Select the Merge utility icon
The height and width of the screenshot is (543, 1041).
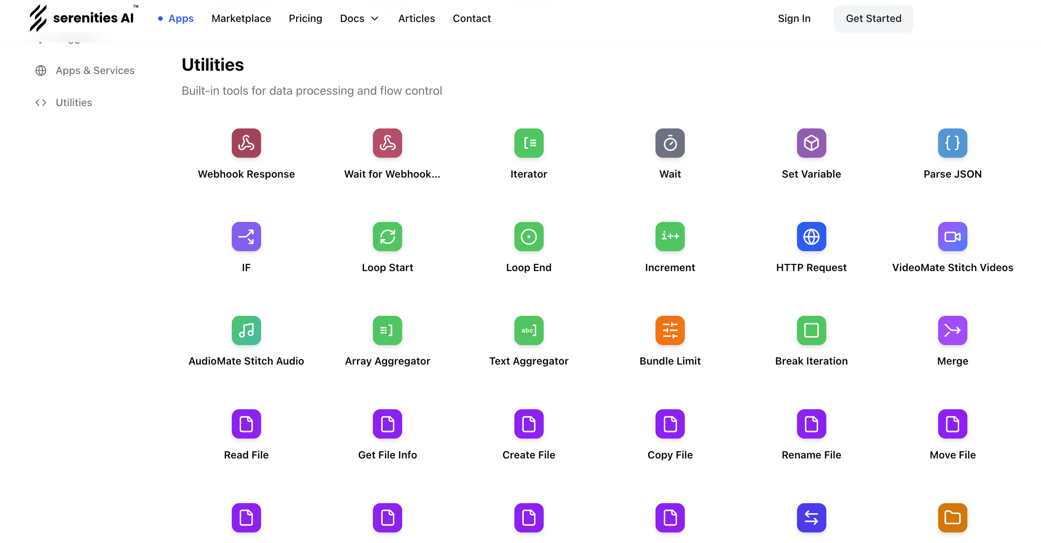click(x=952, y=330)
